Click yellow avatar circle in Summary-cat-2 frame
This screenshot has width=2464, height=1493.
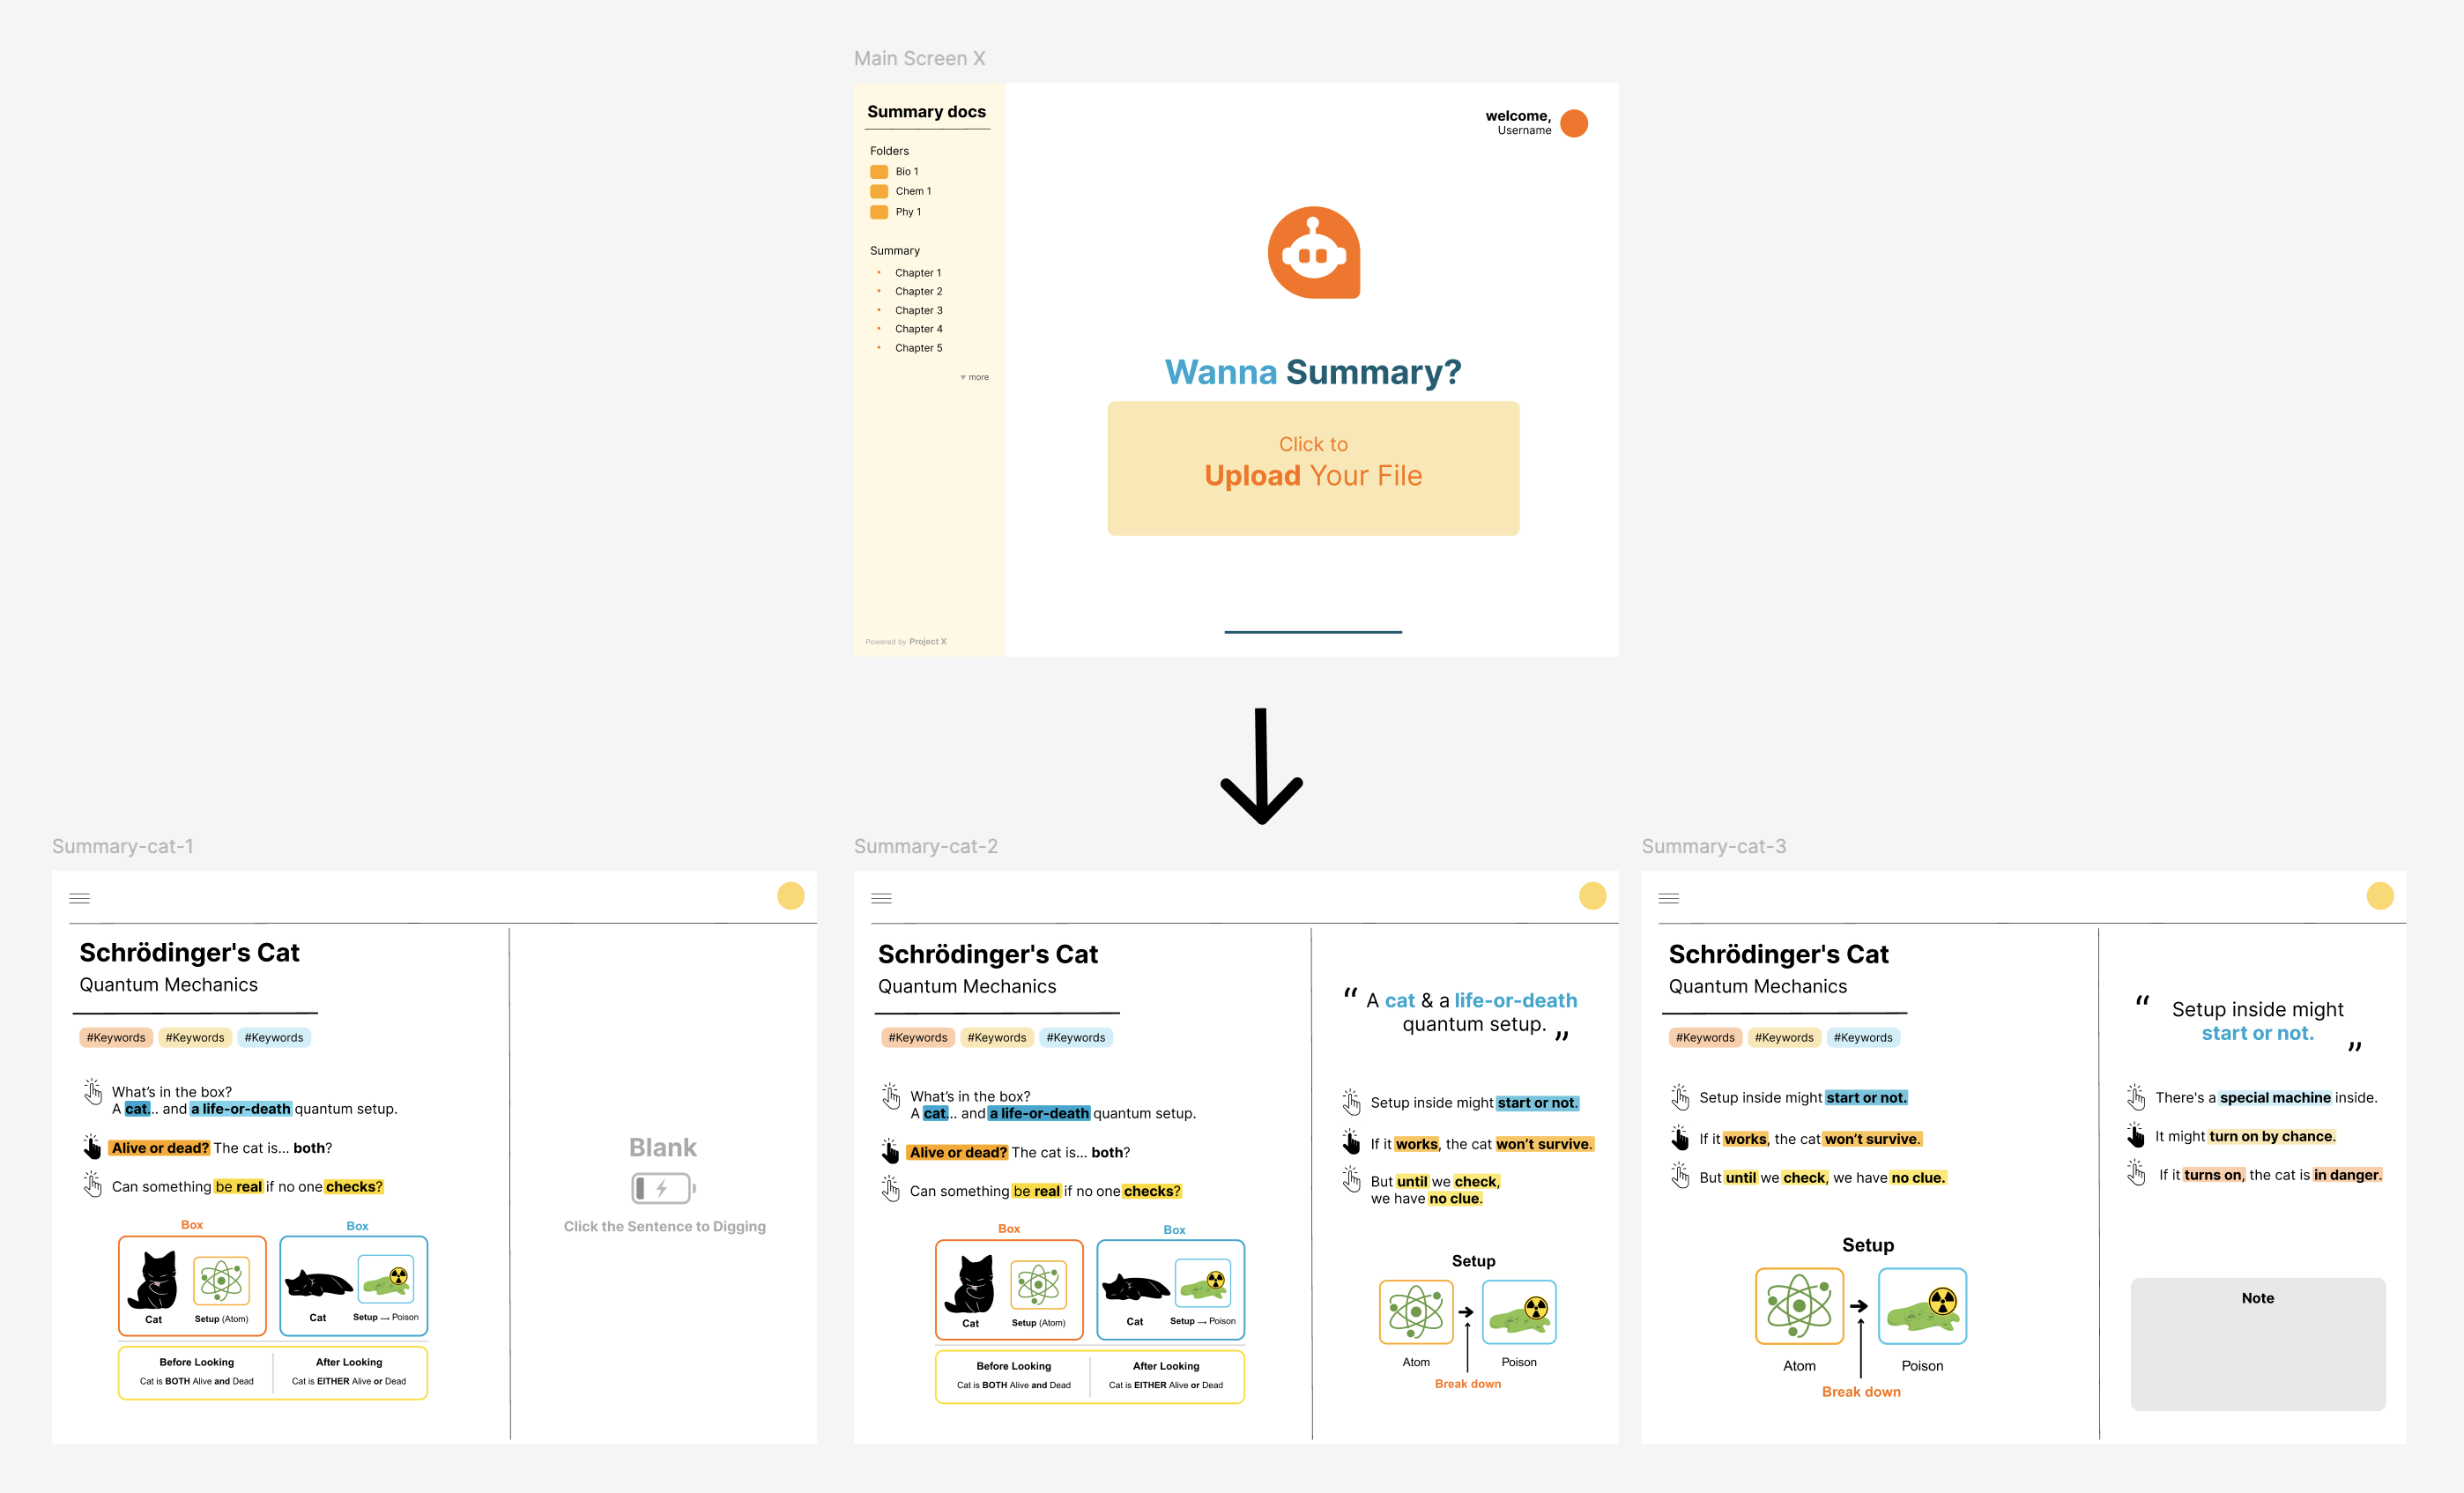1592,896
